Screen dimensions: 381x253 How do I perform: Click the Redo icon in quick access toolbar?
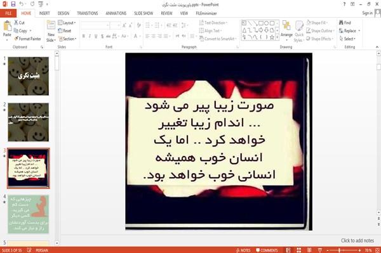click(32, 4)
